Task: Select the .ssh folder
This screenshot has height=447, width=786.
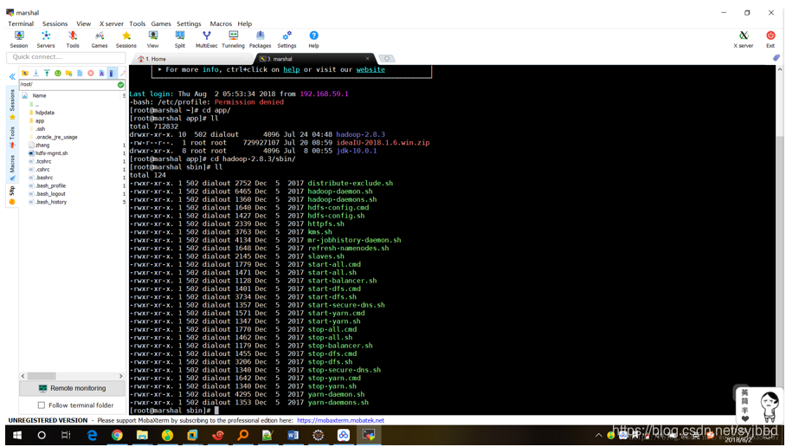Action: (40, 129)
